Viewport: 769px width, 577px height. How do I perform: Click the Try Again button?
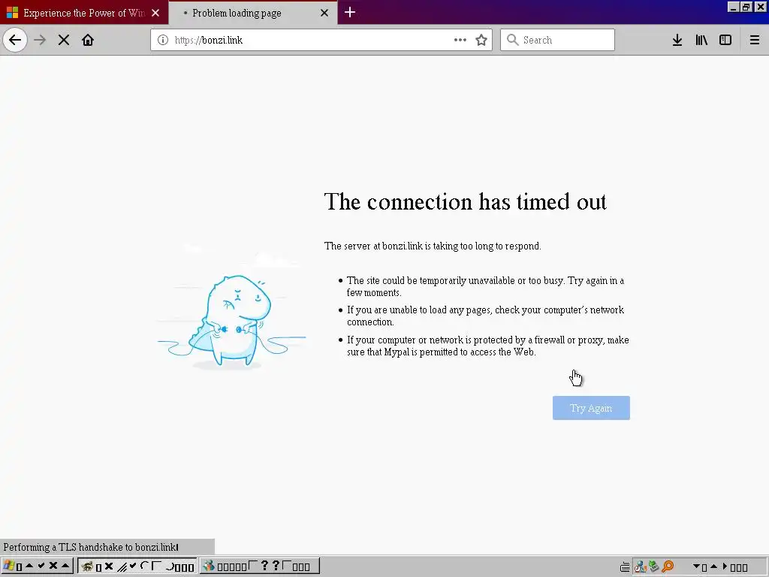tap(591, 408)
